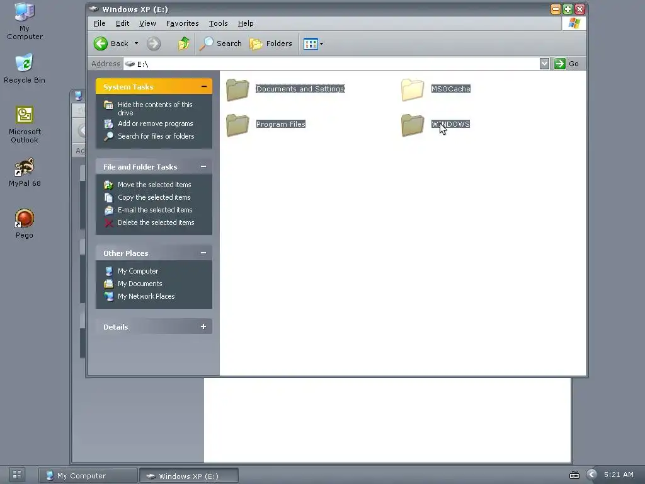Click Delete the selected items
Image resolution: width=645 pixels, height=484 pixels.
[x=156, y=222]
